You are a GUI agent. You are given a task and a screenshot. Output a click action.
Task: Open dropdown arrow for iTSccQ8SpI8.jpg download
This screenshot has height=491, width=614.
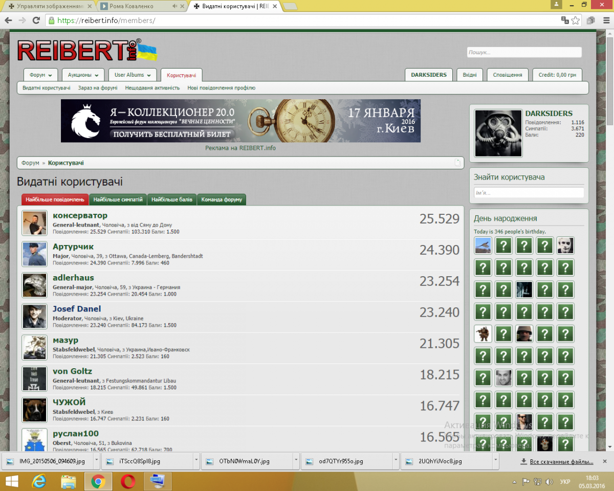click(x=196, y=461)
